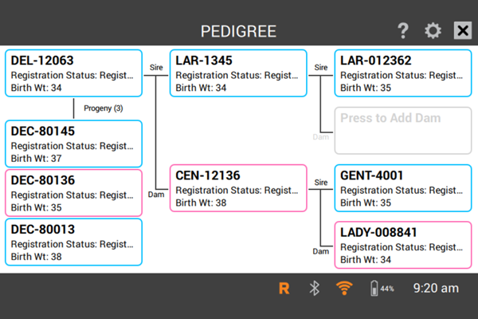This screenshot has height=319, width=478.
Task: Tap the PEDIGREE title header
Action: pyautogui.click(x=238, y=32)
